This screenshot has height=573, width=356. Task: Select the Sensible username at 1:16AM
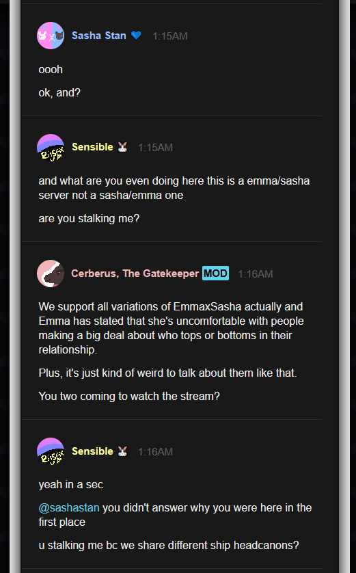click(92, 451)
